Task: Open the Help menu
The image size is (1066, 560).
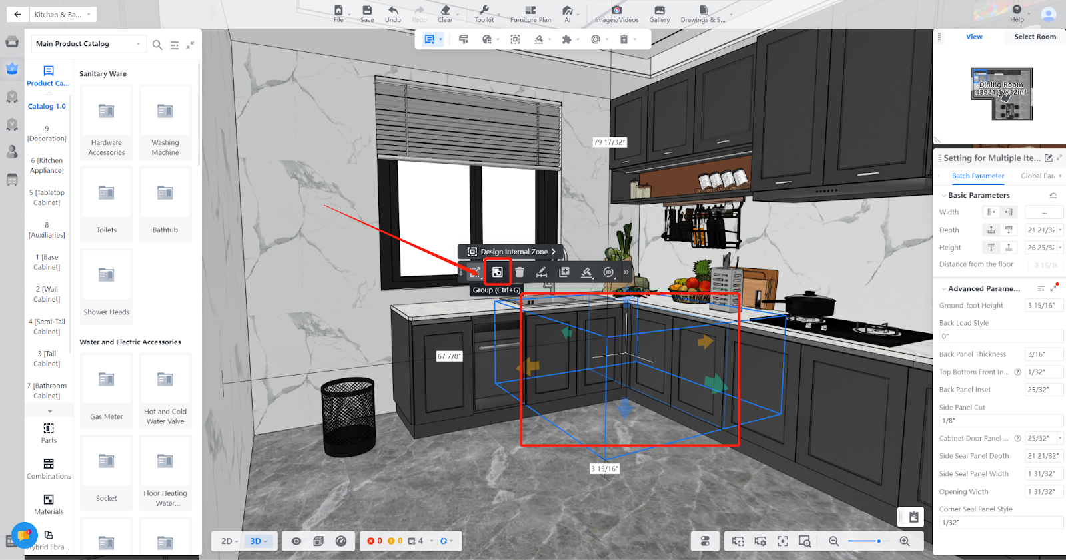Action: (x=1017, y=14)
